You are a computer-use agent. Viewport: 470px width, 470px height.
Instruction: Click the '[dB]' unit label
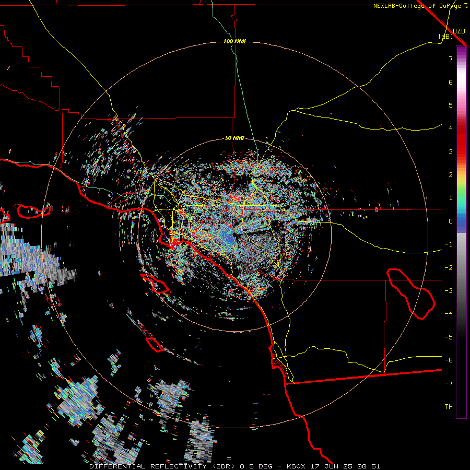point(445,36)
